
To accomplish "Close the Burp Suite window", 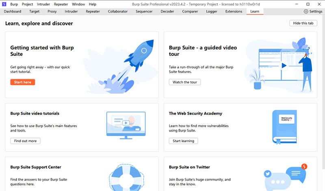I will pyautogui.click(x=319, y=4).
